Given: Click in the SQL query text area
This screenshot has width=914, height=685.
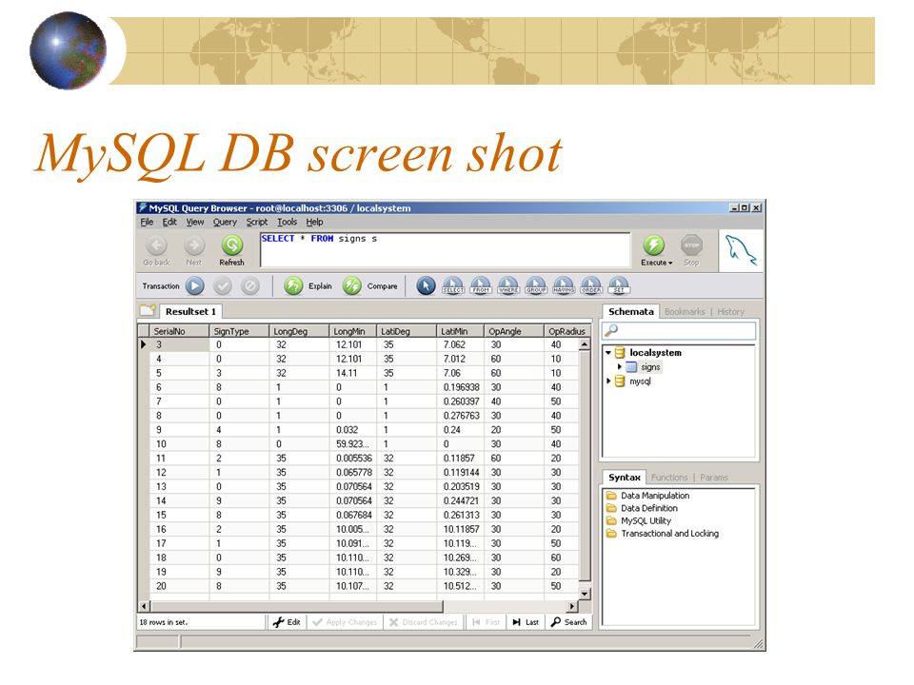Looking at the screenshot, I should click(x=446, y=250).
